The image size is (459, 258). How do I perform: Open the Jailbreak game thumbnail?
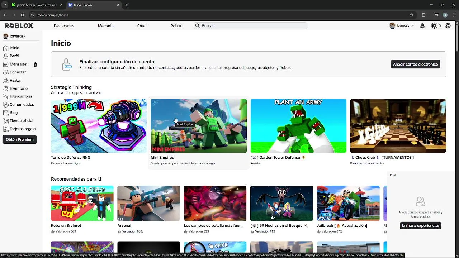click(348, 203)
